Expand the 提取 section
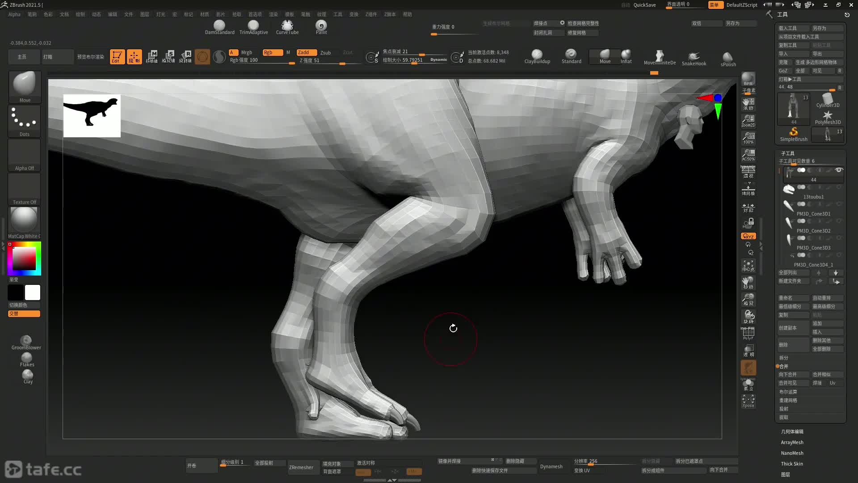 pyautogui.click(x=784, y=417)
